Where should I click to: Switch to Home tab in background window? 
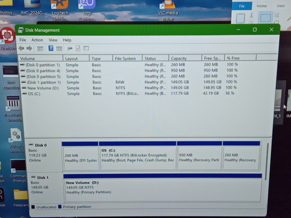[x=262, y=6]
